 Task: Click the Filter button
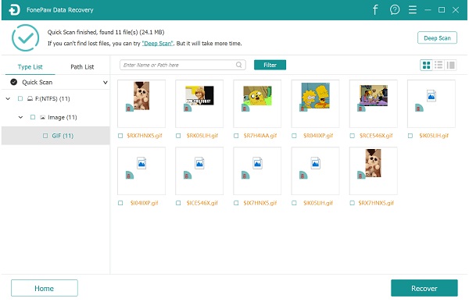[270, 65]
